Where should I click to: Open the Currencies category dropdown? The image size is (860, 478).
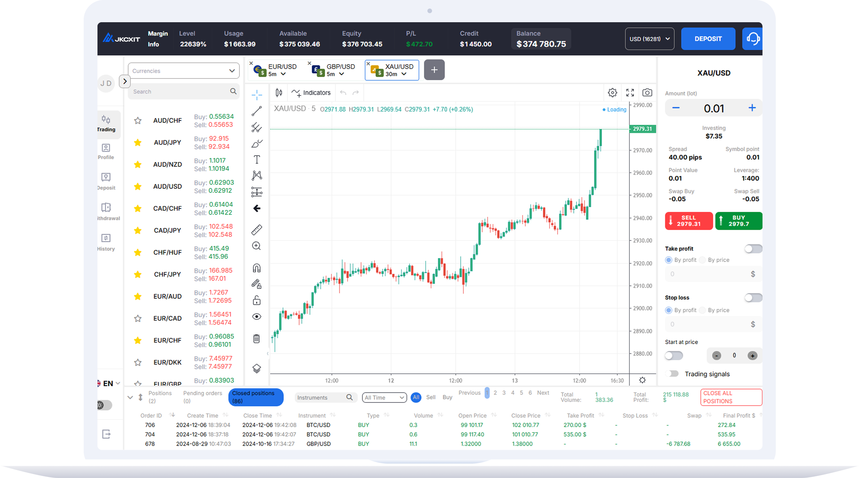(x=183, y=71)
